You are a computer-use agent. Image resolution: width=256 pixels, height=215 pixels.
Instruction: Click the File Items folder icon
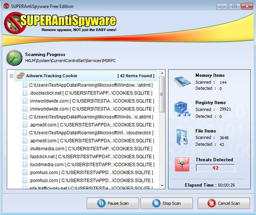[x=182, y=137]
